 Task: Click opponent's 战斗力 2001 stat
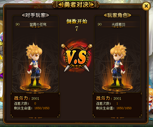coord(26,98)
